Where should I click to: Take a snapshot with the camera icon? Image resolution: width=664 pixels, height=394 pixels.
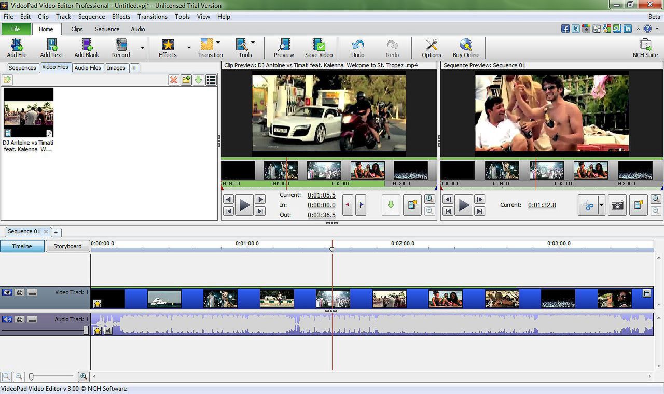pyautogui.click(x=617, y=205)
